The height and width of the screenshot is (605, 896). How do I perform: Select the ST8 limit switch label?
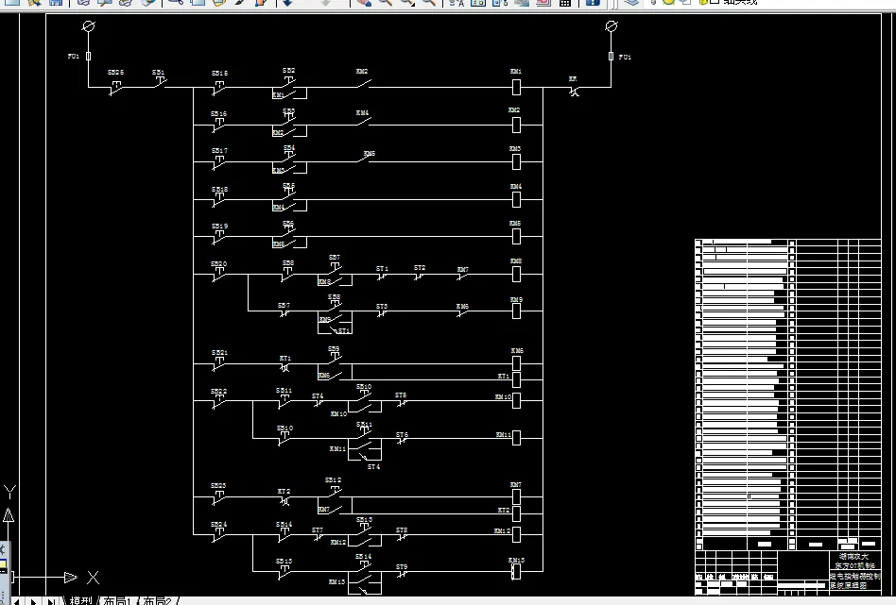tap(402, 530)
